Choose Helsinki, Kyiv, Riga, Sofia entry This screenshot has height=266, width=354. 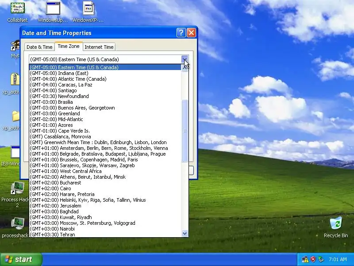105,200
